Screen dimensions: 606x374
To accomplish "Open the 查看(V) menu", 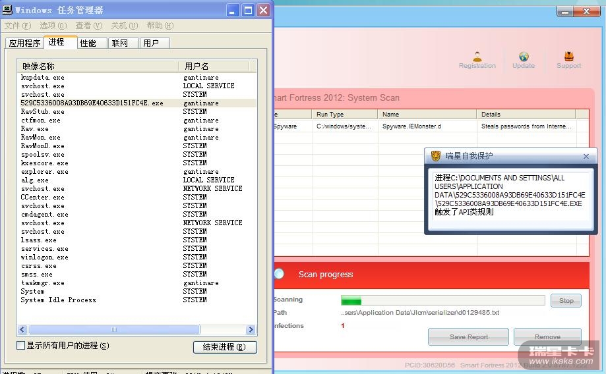I will click(x=89, y=26).
